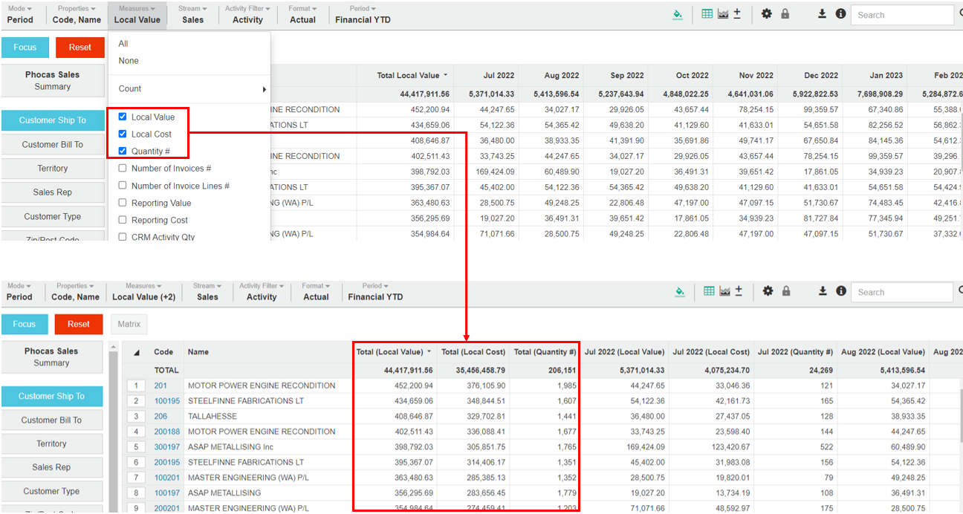The image size is (963, 514).
Task: Open the Measures Local Value (+2) dropdown
Action: tap(143, 291)
